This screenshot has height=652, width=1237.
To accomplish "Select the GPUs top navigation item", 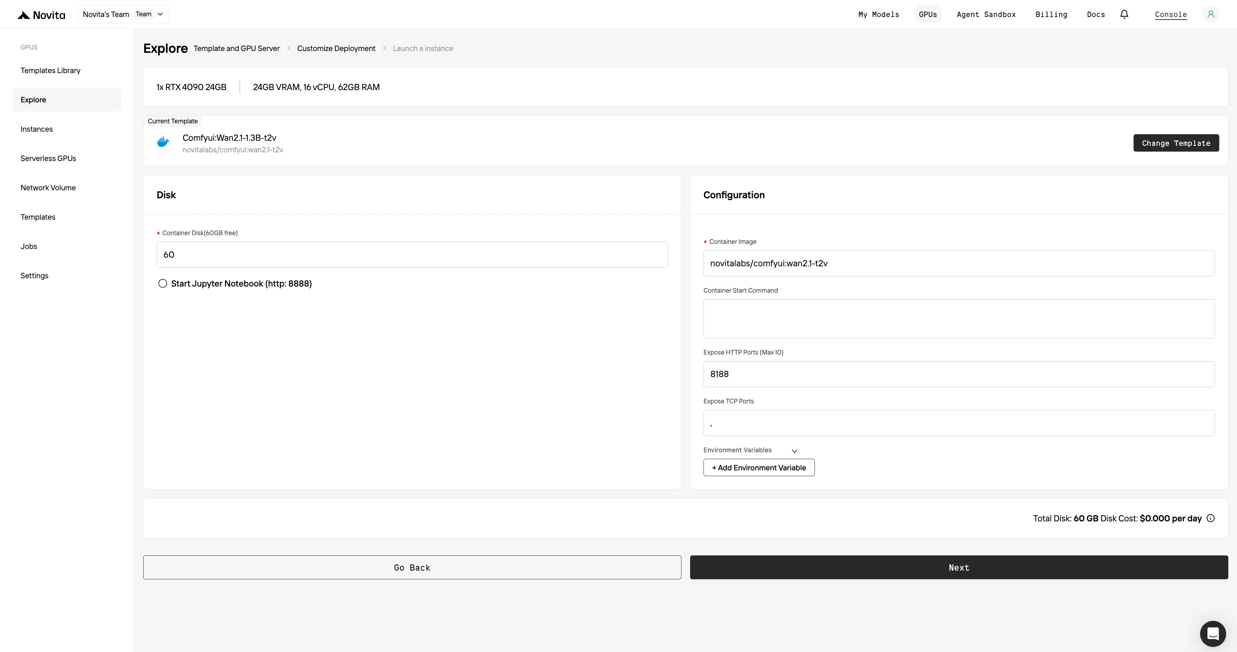I will coord(928,14).
